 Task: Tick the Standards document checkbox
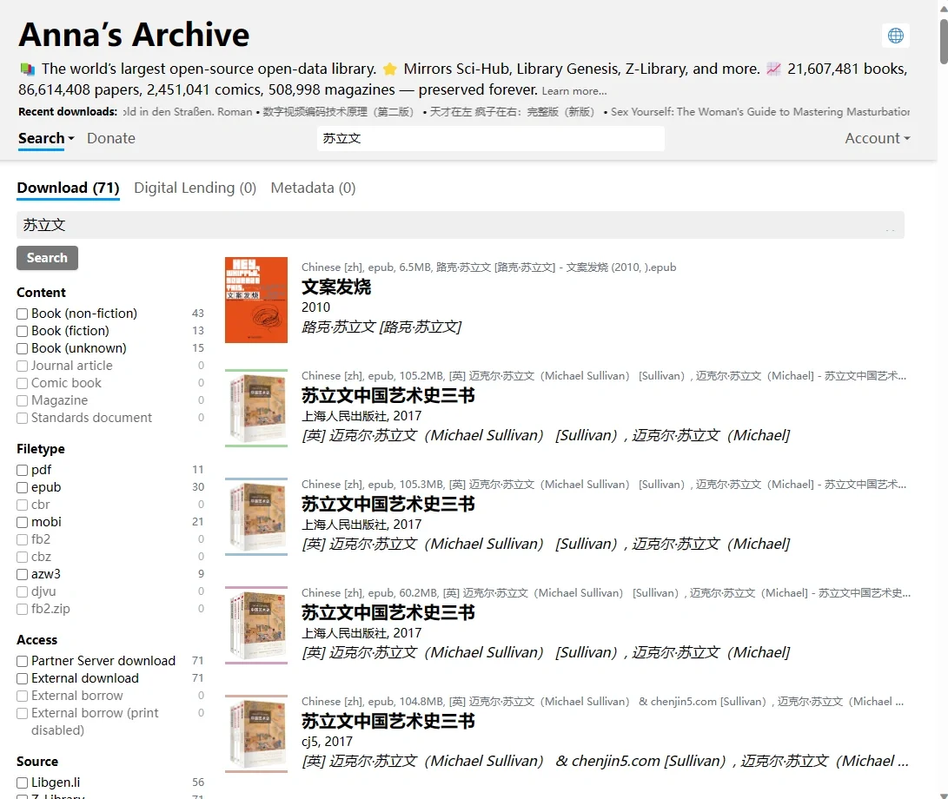coord(23,419)
